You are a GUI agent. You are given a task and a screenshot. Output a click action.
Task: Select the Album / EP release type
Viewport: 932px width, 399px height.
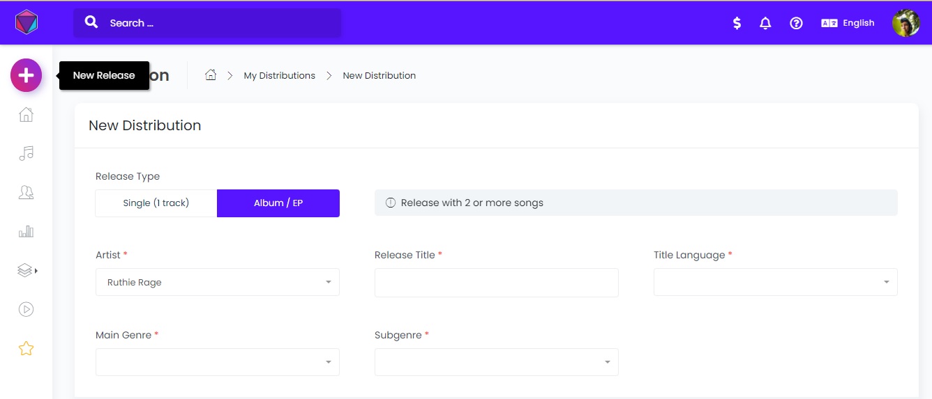[x=278, y=203]
